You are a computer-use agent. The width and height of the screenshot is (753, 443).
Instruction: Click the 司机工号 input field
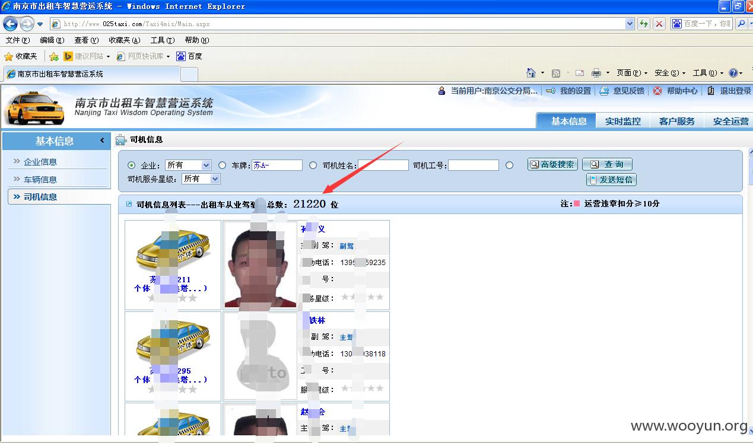click(x=474, y=165)
